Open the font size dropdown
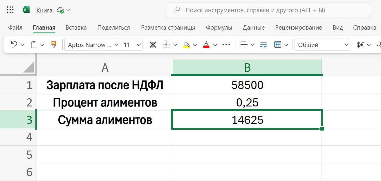The image size is (381, 181). 138,44
